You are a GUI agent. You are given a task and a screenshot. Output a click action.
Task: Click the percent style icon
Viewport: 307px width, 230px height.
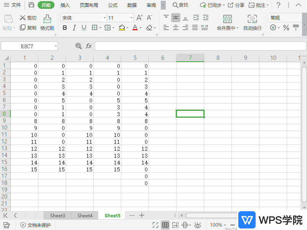286,28
